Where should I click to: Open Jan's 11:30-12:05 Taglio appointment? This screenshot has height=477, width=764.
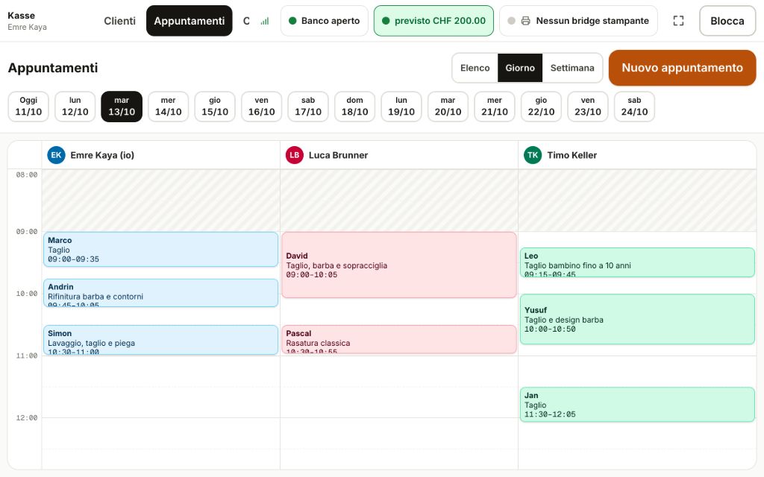(637, 405)
